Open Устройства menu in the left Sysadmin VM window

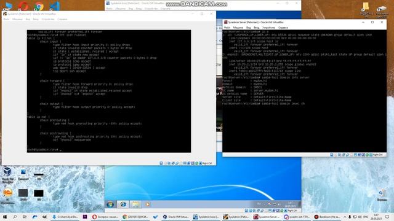point(48,19)
